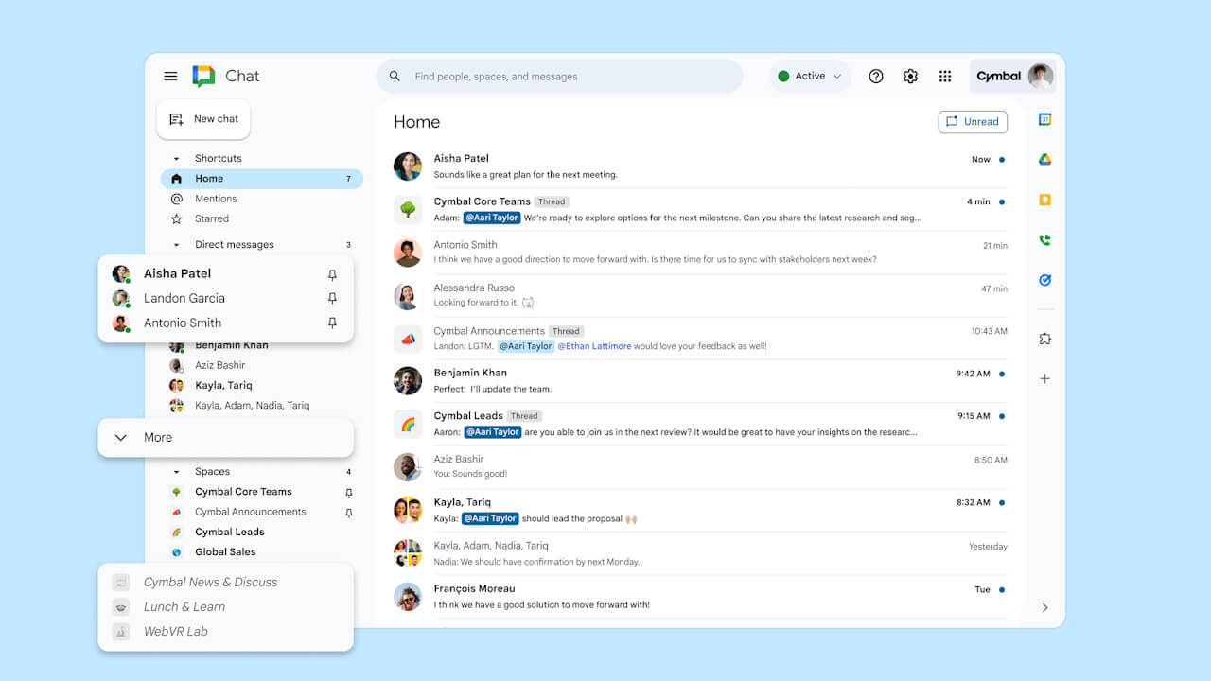
Task: Unpin the Aisha Patel conversation
Action: tap(332, 274)
